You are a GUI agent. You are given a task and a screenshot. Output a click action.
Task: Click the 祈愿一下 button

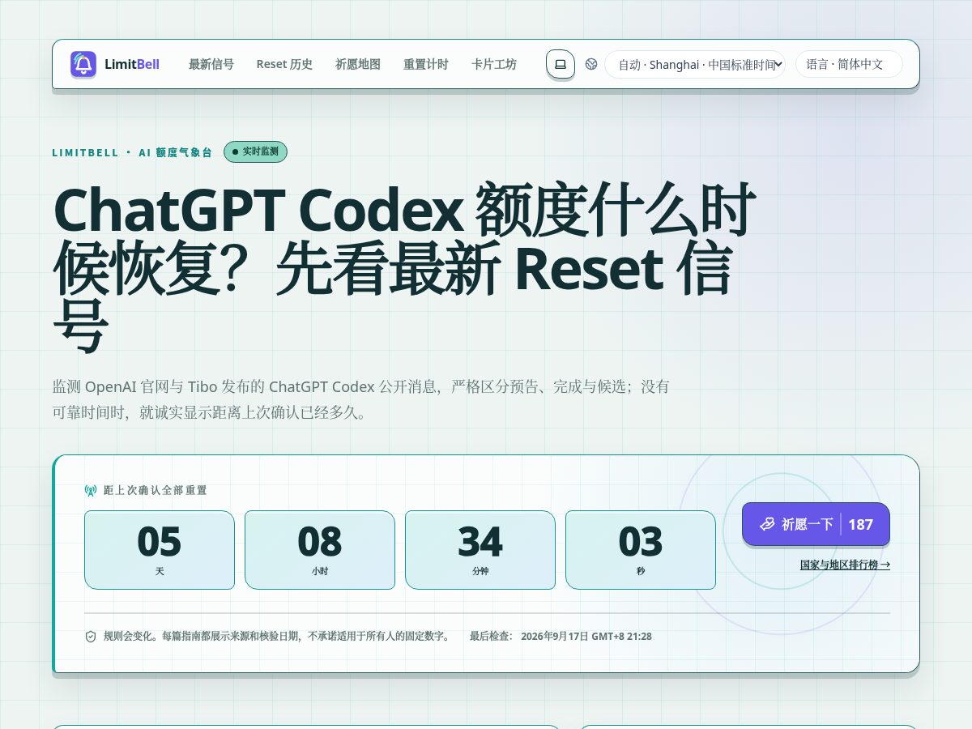(816, 524)
